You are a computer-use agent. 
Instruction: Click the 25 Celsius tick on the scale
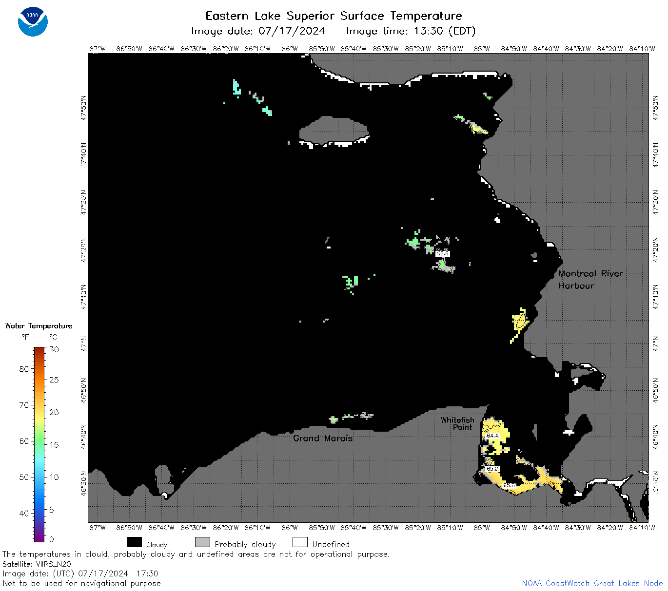(54, 380)
